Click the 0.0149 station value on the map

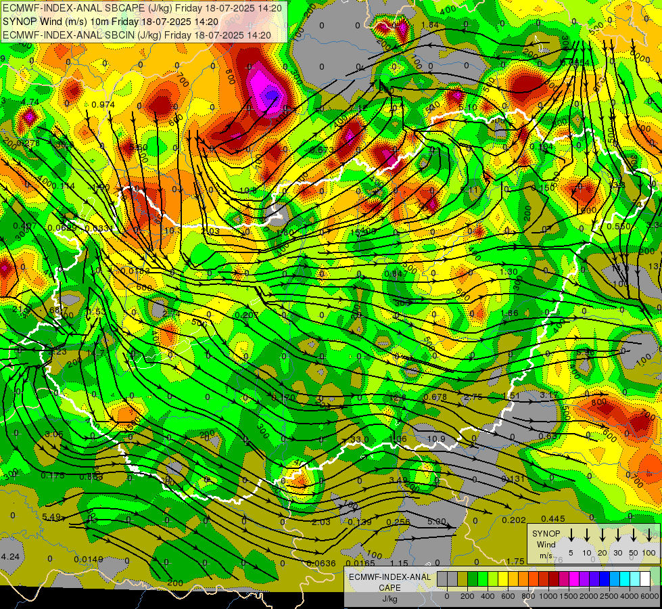pos(89,559)
